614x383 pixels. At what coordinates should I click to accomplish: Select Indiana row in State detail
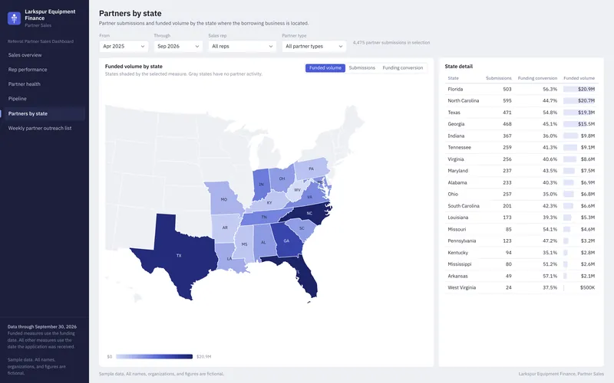[x=521, y=136]
